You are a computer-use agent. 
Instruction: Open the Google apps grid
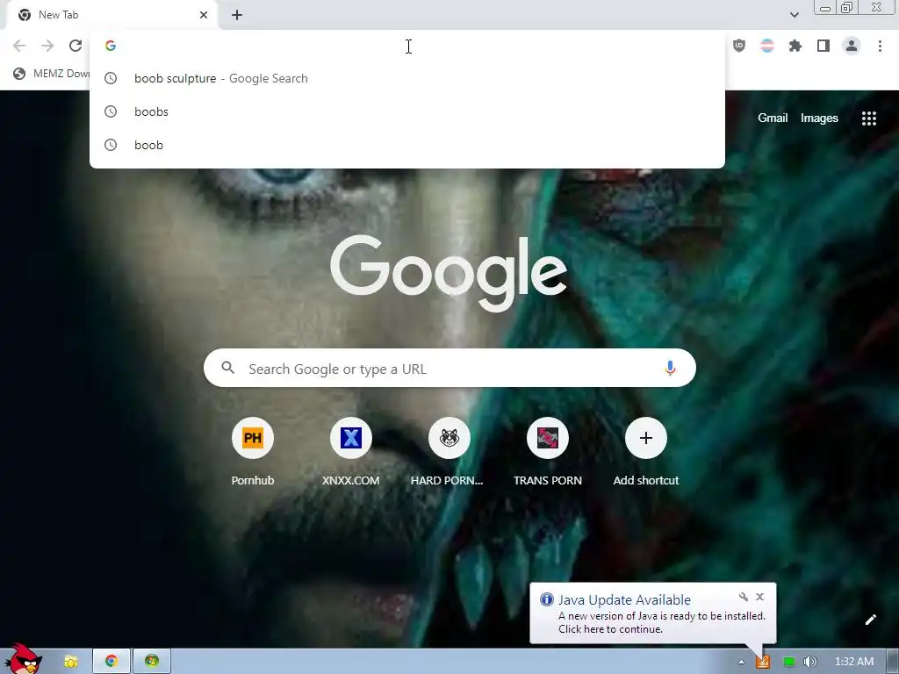pyautogui.click(x=869, y=118)
